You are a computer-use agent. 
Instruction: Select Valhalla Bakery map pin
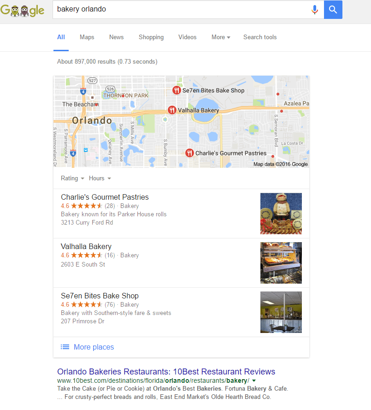(172, 110)
